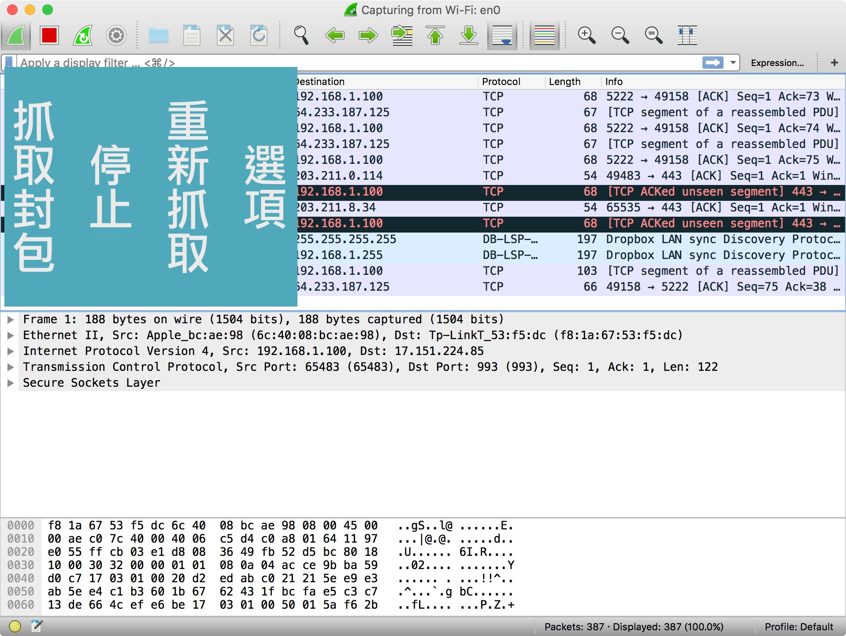This screenshot has width=846, height=636.
Task: Click the red stop capture button
Action: pos(49,35)
